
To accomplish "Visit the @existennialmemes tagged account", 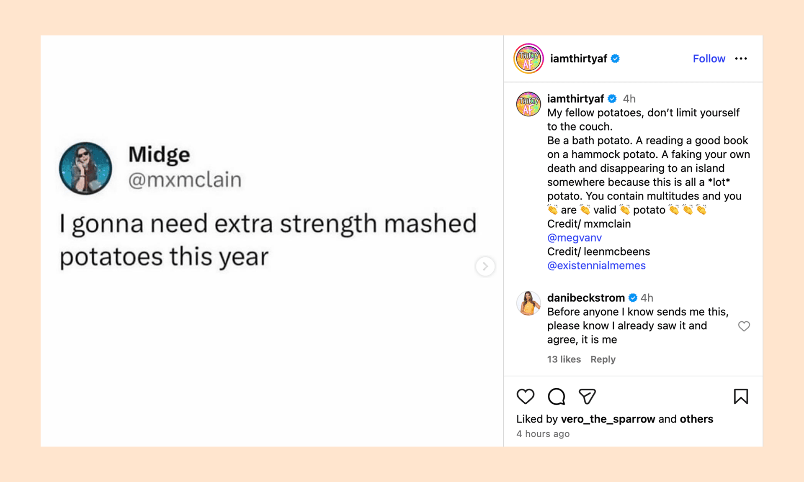I will (x=596, y=265).
